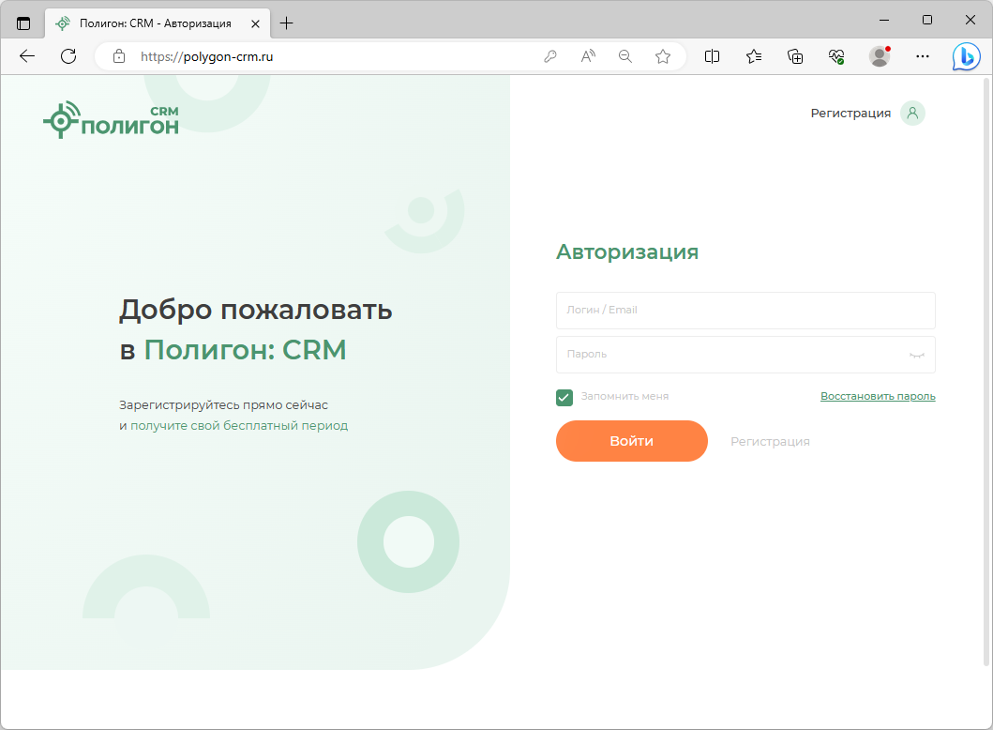
Task: Select the Полигон: CRM - Авторизация tab
Action: tap(155, 23)
